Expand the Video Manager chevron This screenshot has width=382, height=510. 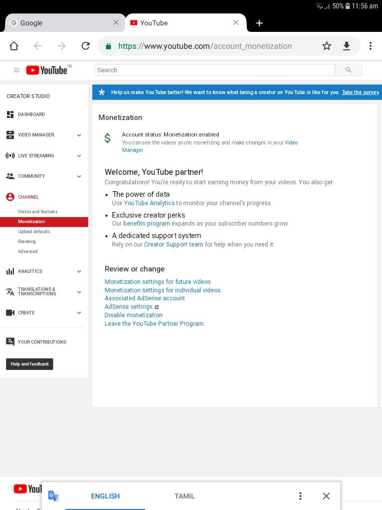click(x=79, y=135)
